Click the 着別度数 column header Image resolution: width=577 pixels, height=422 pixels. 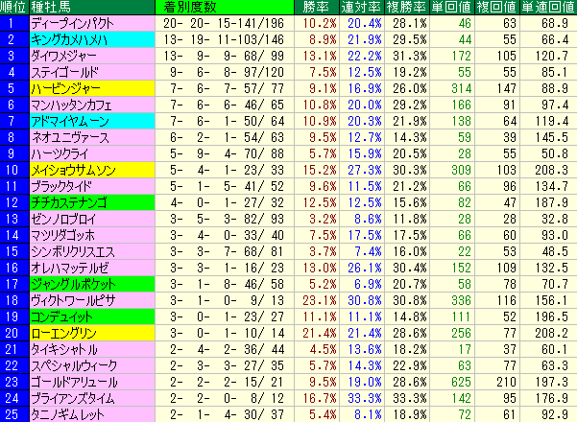pos(225,7)
